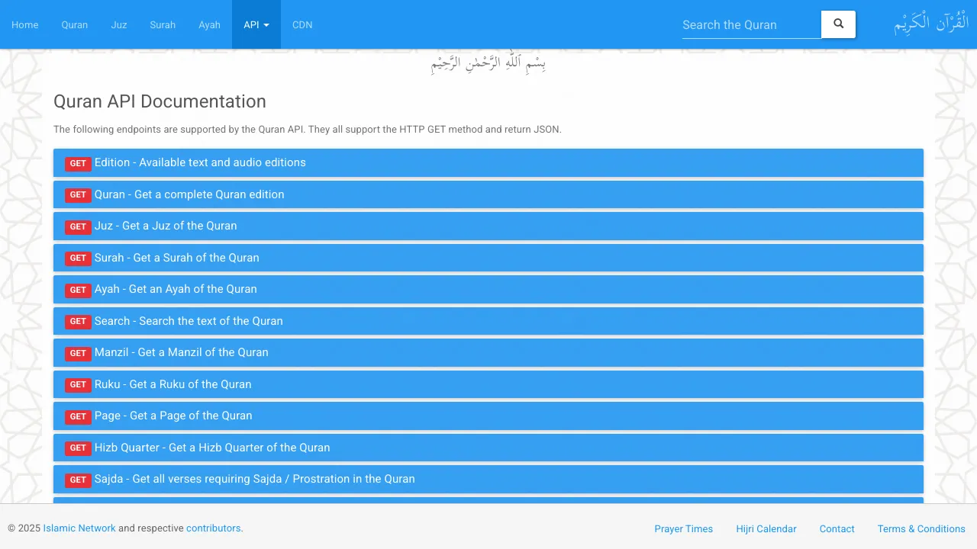Viewport: 977px width, 549px height.
Task: Expand the Search endpoint section
Action: click(x=488, y=321)
